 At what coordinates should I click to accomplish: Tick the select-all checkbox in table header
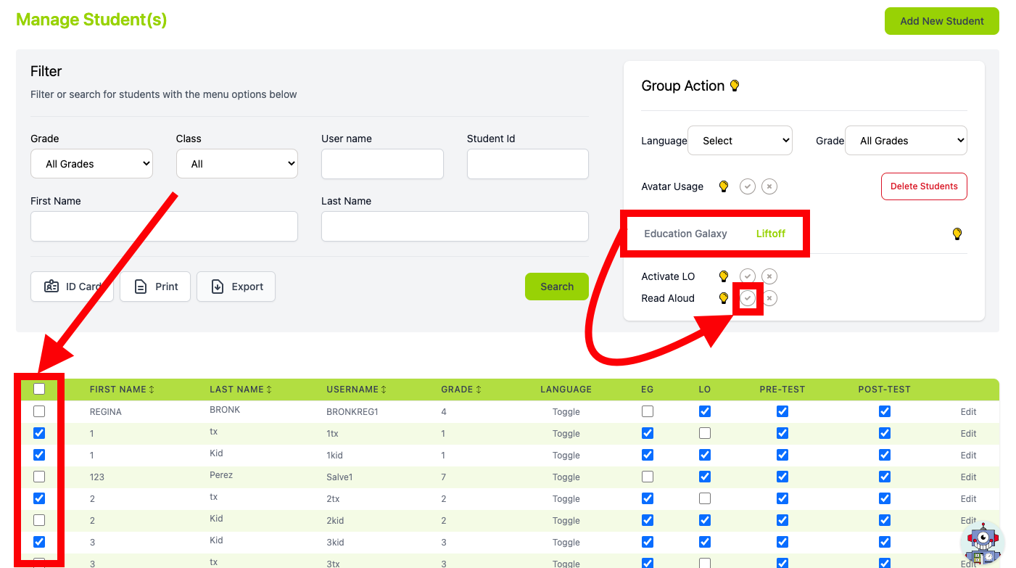click(39, 389)
